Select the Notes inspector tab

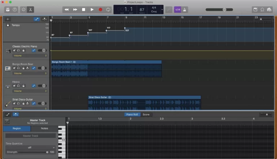(x=44, y=128)
